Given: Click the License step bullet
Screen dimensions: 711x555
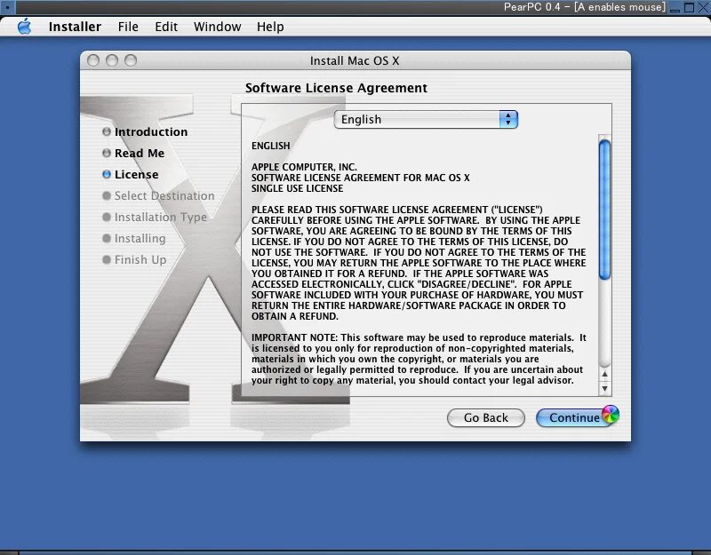Looking at the screenshot, I should click(x=107, y=174).
